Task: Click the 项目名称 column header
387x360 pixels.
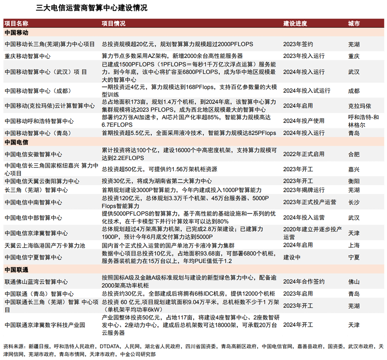Action: [x=16, y=24]
